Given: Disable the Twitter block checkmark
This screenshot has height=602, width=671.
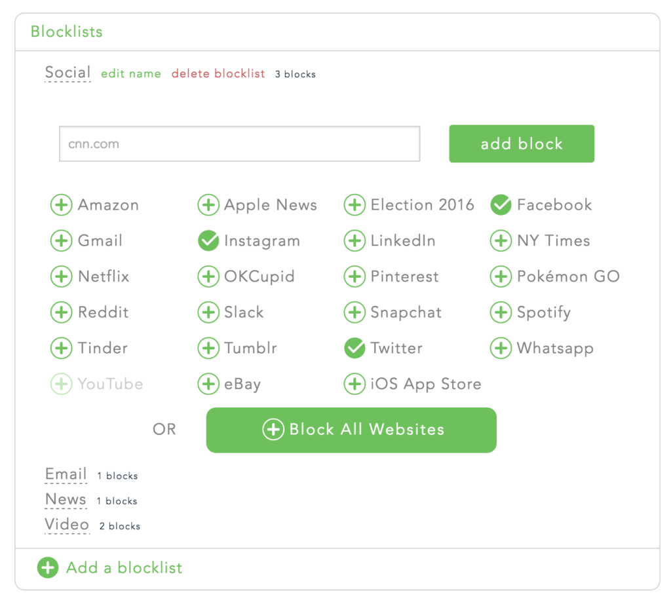Looking at the screenshot, I should 355,348.
